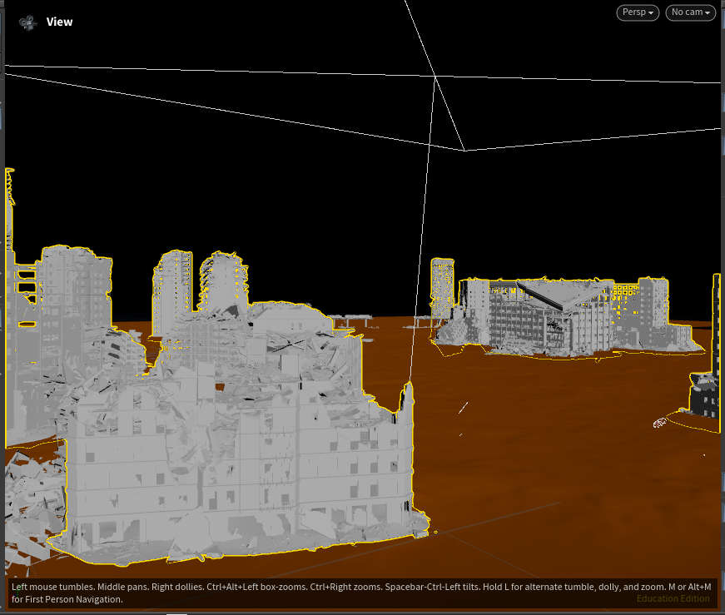The height and width of the screenshot is (615, 725).
Task: Click the distant bridge structure on horizon
Action: click(x=352, y=319)
